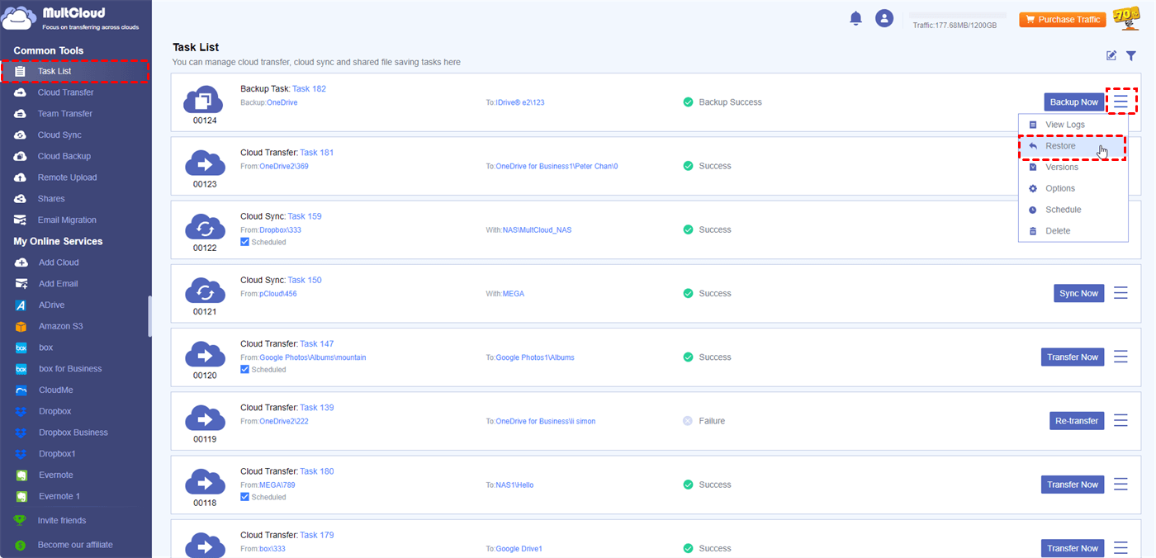Screen dimensions: 1156x558
Task: Click the 70% discount promo icon
Action: 1126,18
